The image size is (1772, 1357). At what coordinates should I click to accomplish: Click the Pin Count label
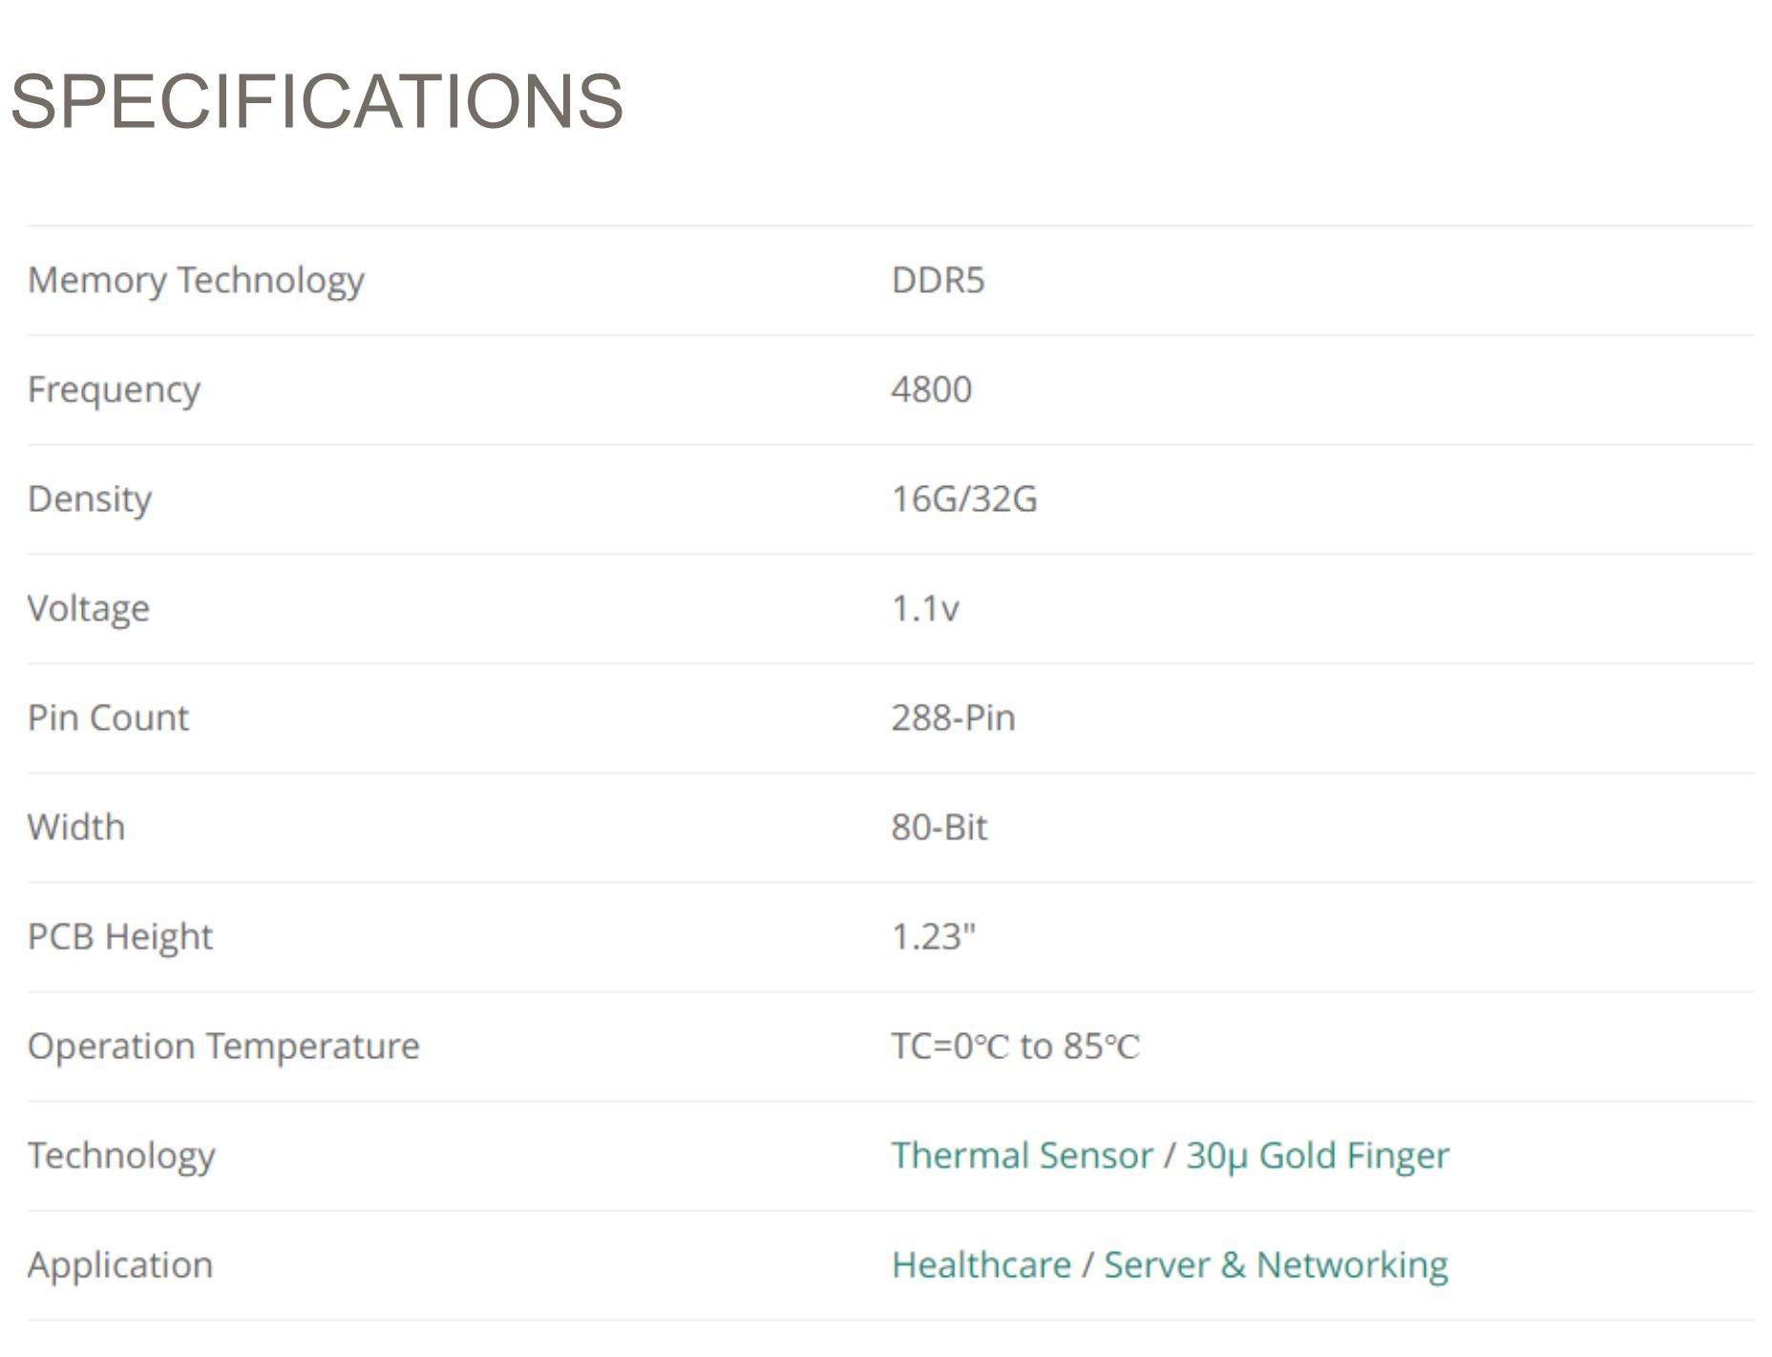coord(108,717)
